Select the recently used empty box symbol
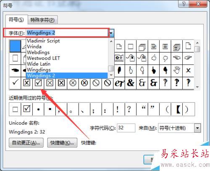 pyautogui.click(x=15, y=109)
